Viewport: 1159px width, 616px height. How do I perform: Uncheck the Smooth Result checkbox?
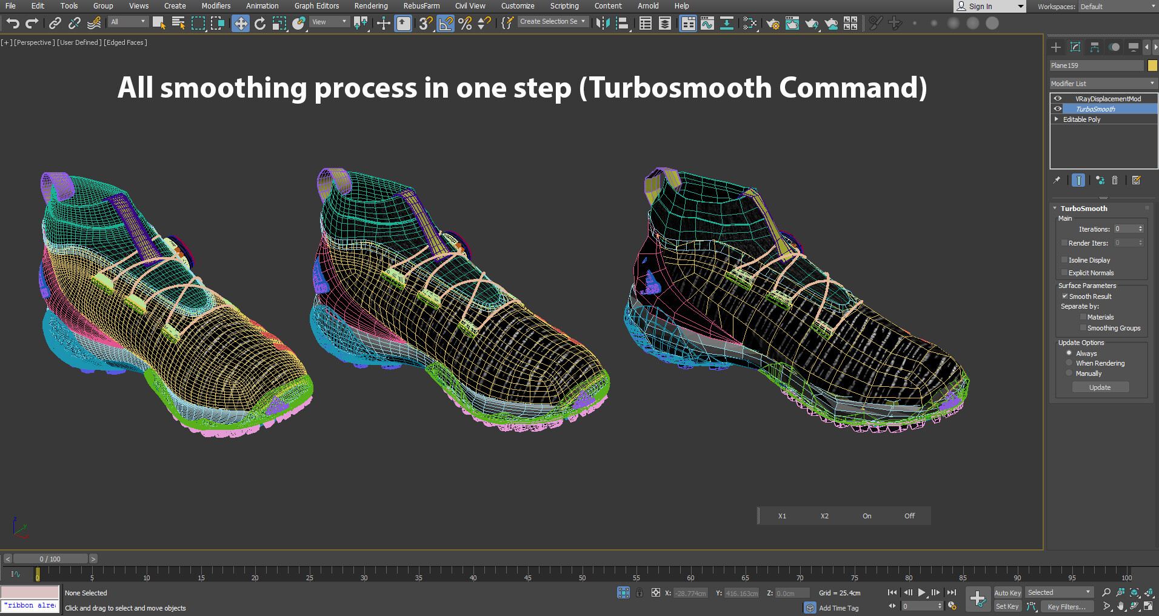pyautogui.click(x=1065, y=296)
